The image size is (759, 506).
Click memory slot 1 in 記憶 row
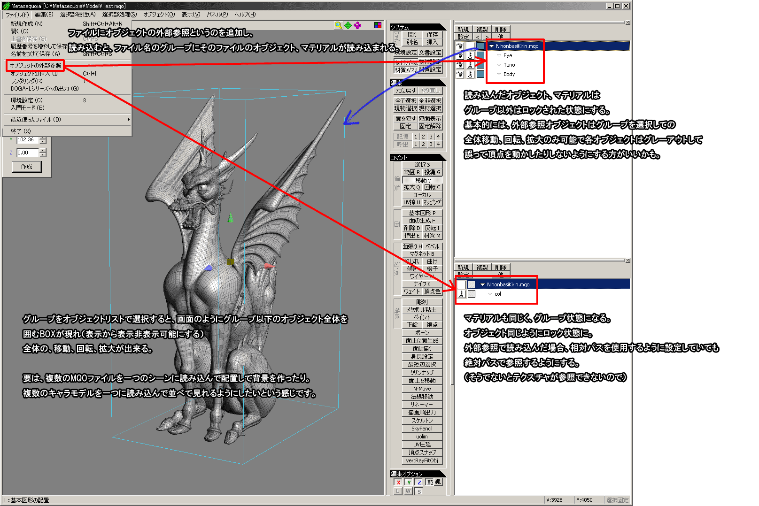416,137
